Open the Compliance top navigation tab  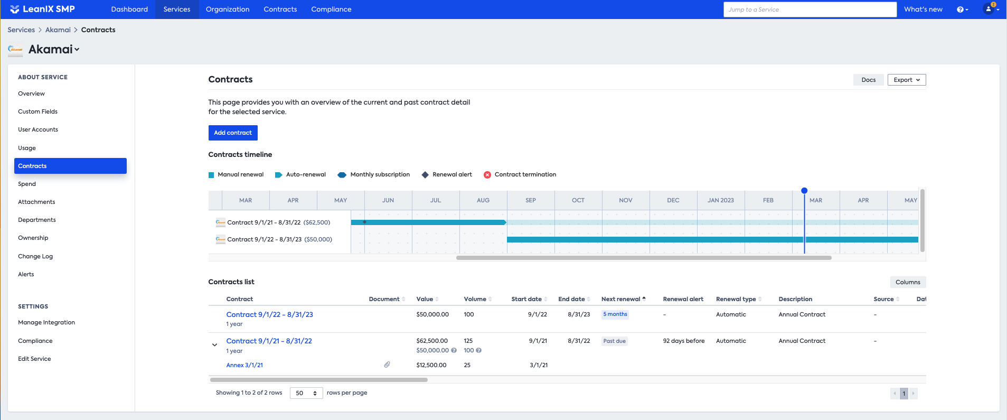pos(331,10)
